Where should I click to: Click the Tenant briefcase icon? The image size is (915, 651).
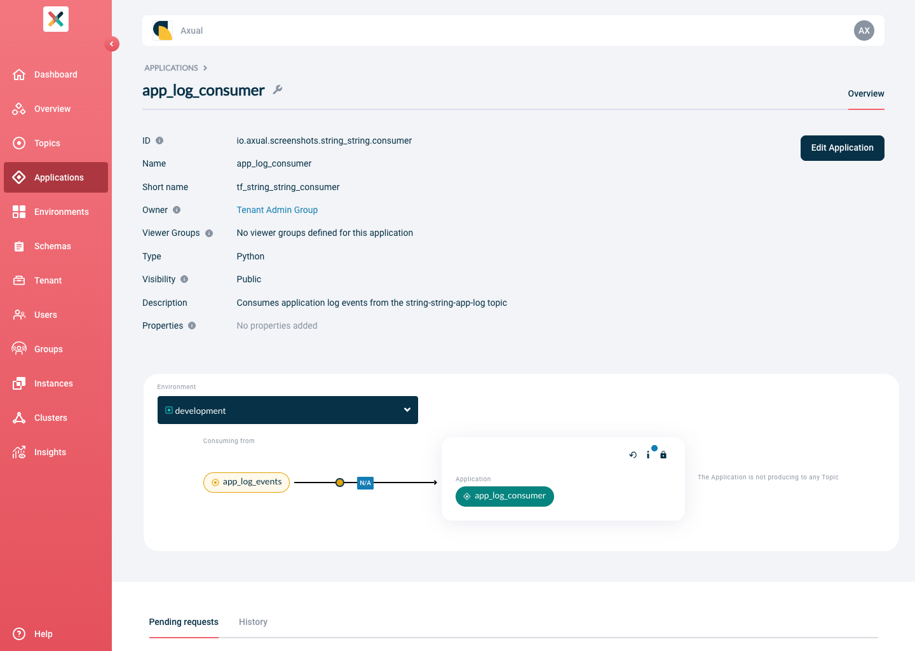(x=19, y=280)
